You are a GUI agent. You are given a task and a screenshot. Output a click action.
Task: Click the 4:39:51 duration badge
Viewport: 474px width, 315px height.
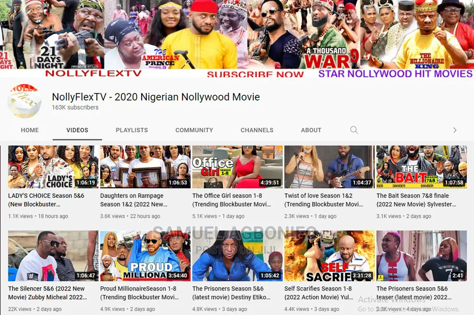pos(270,182)
